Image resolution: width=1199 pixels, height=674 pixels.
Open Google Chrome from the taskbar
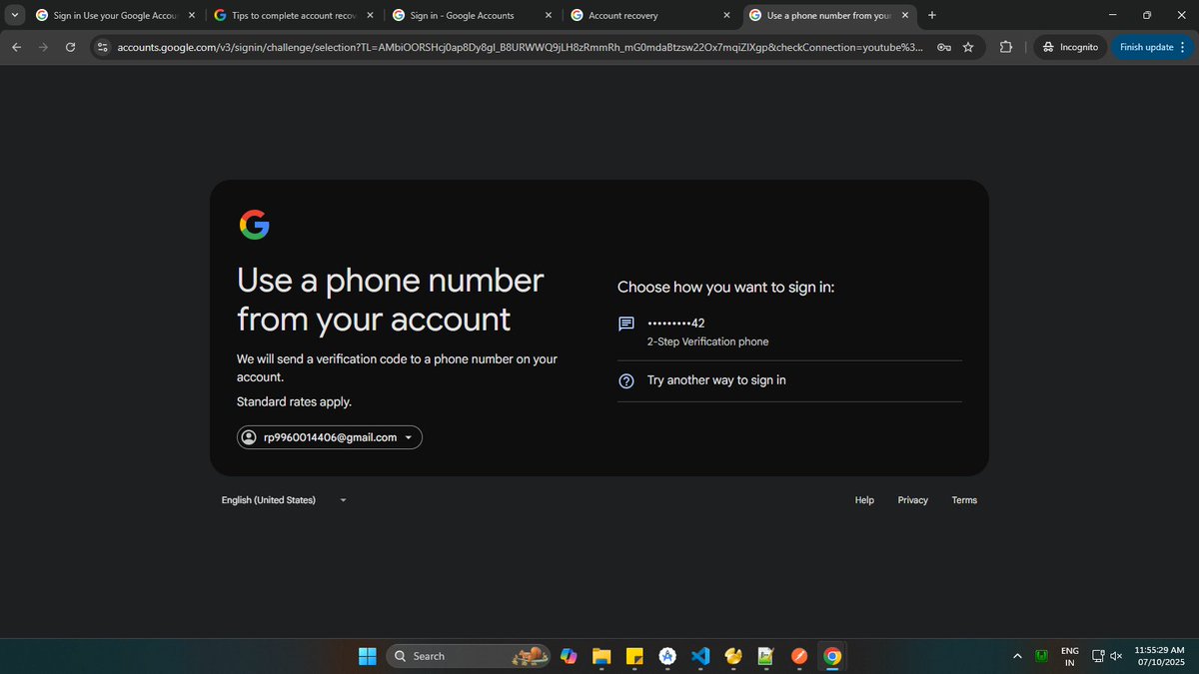click(x=831, y=656)
